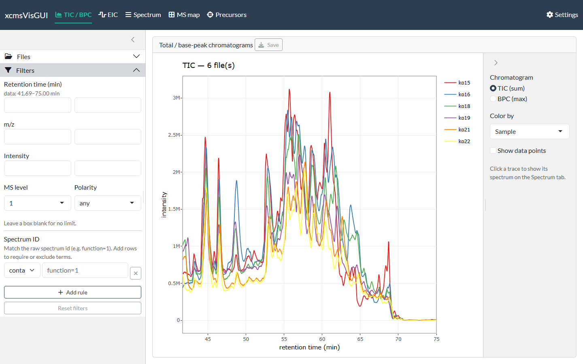The image size is (583, 364).
Task: Save the chromatogram plot
Action: pos(268,45)
